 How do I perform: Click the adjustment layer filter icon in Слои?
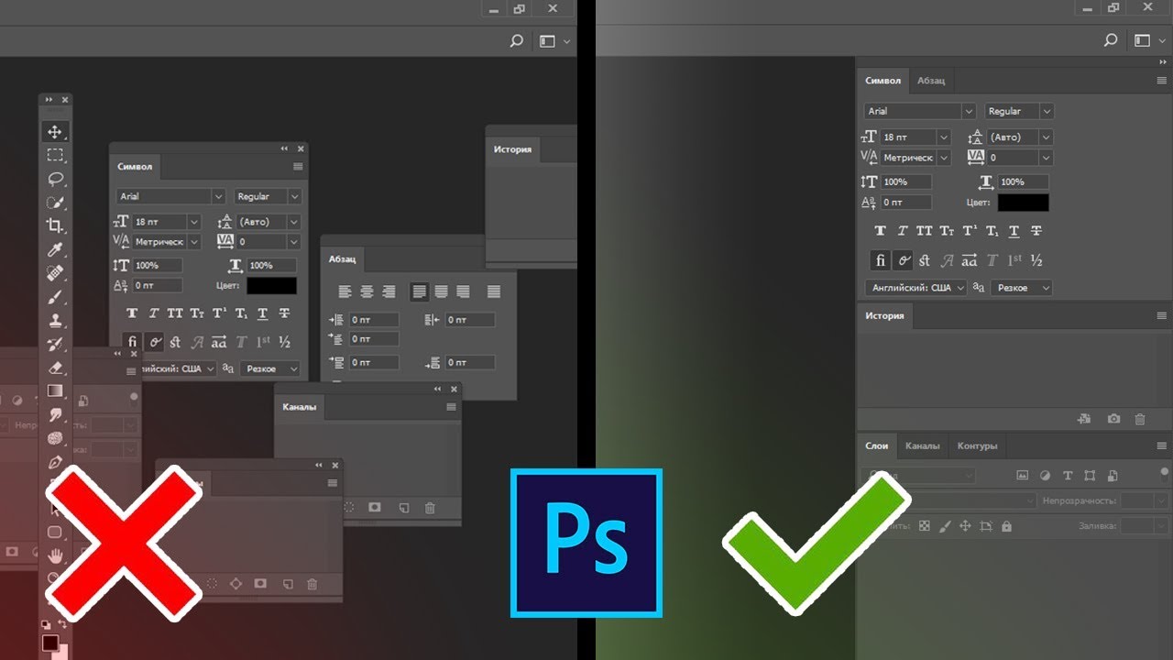click(1046, 476)
